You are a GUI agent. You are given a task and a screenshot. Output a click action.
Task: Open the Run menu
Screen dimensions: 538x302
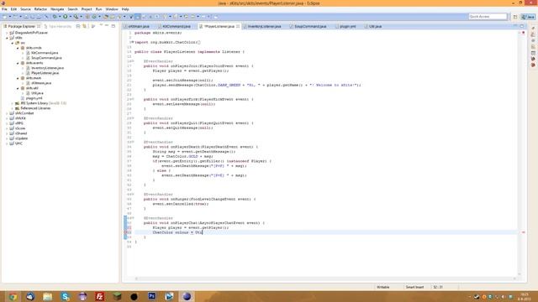point(99,9)
